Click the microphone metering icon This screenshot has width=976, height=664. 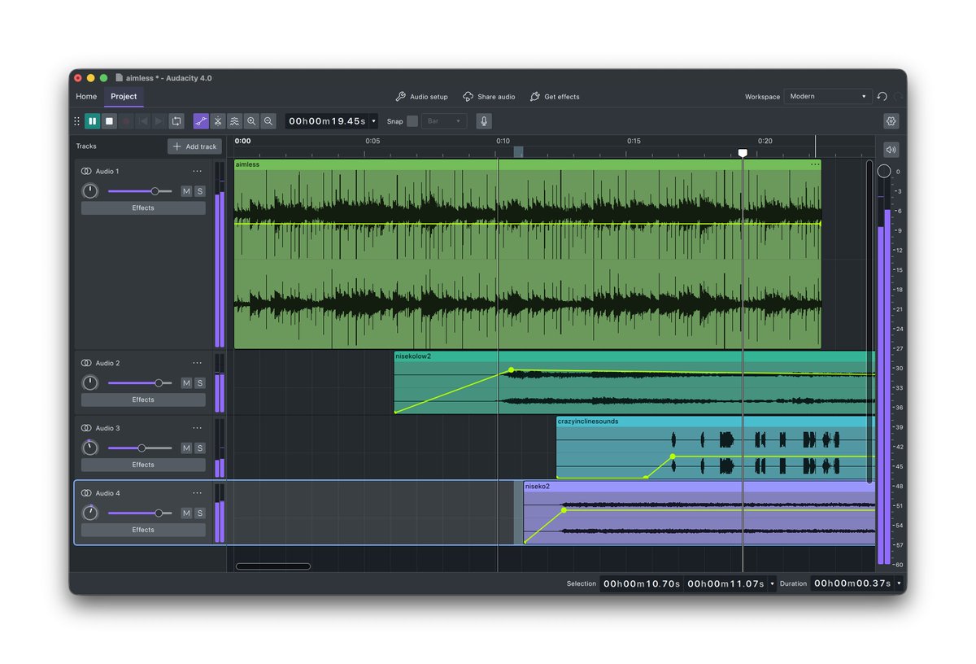coord(484,121)
